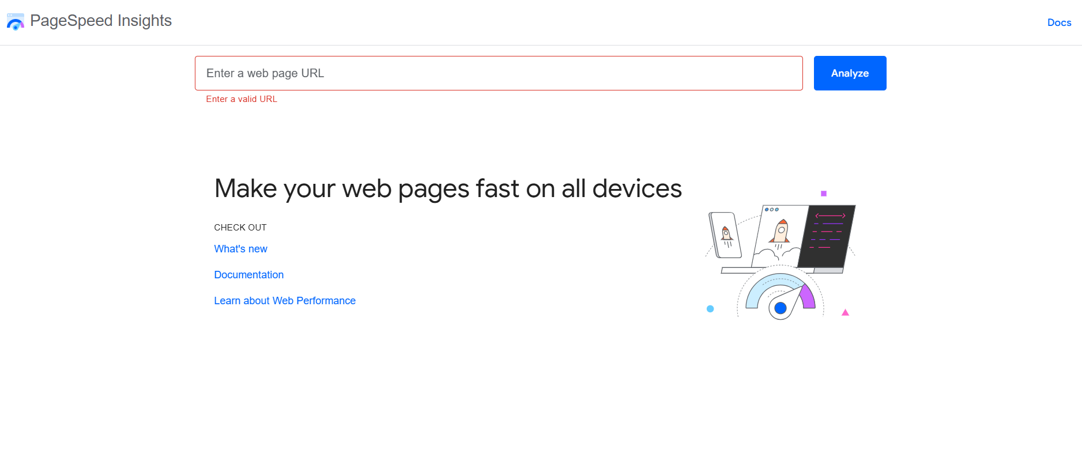Click the blue center dot of the gauge
This screenshot has width=1082, height=465.
point(781,308)
